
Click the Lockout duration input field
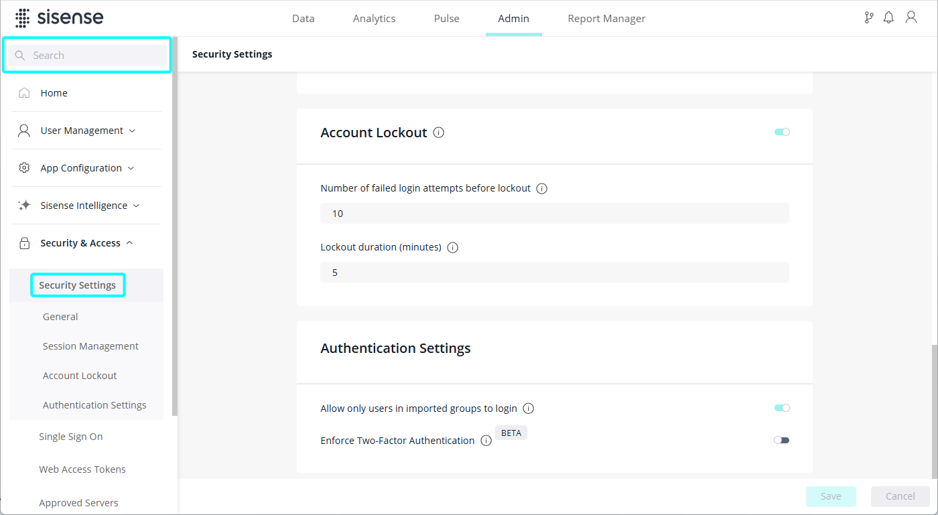(x=554, y=273)
